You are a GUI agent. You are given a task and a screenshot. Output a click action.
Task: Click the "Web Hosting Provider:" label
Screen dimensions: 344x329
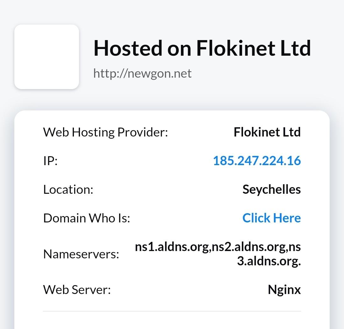coord(105,132)
